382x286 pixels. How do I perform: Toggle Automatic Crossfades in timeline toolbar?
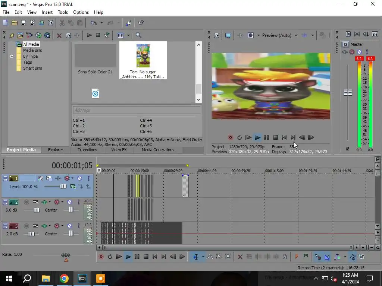click(x=327, y=257)
